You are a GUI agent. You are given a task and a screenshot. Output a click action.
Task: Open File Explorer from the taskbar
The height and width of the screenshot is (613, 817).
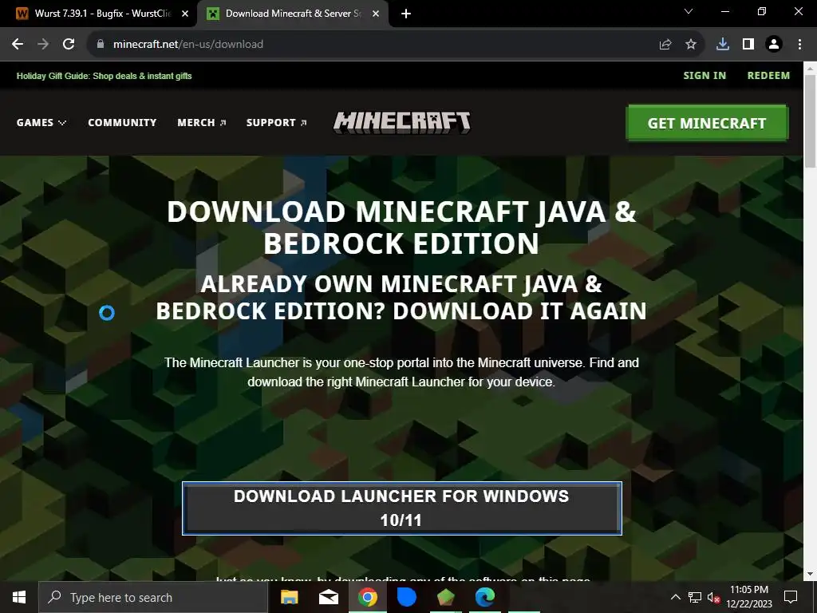click(x=289, y=597)
